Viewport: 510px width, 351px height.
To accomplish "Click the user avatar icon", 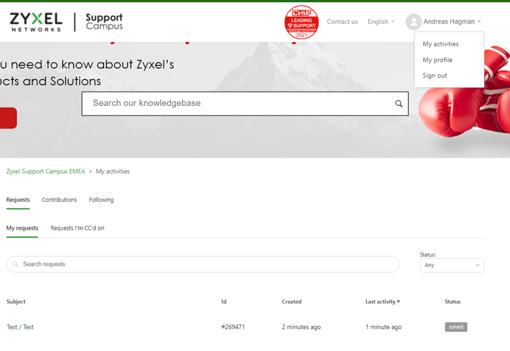I will tap(414, 22).
